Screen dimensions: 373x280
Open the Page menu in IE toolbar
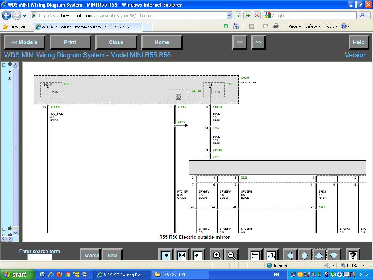click(x=294, y=26)
